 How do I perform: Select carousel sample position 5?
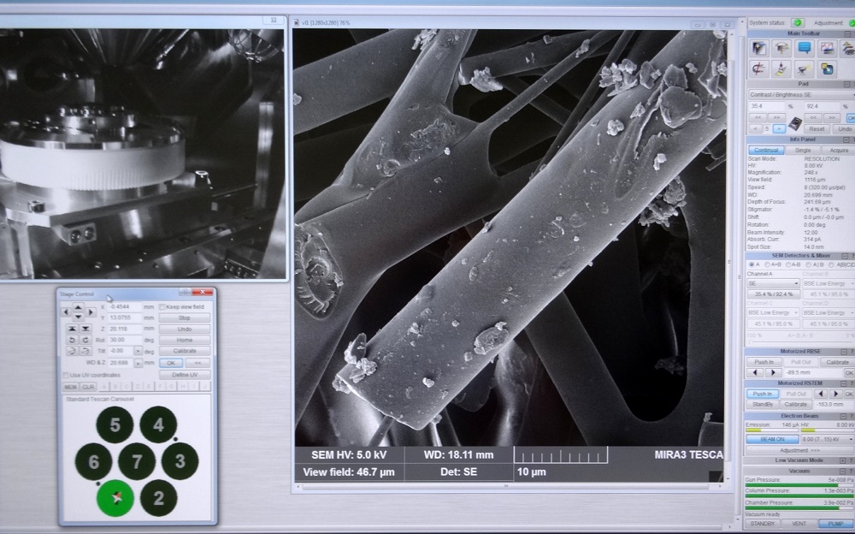115,425
